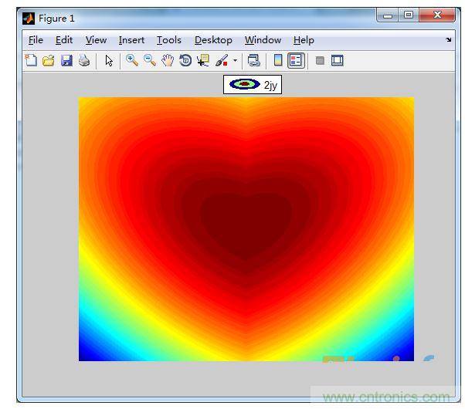Save the figure with the floppy icon
This screenshot has height=409, width=465.
pyautogui.click(x=66, y=60)
